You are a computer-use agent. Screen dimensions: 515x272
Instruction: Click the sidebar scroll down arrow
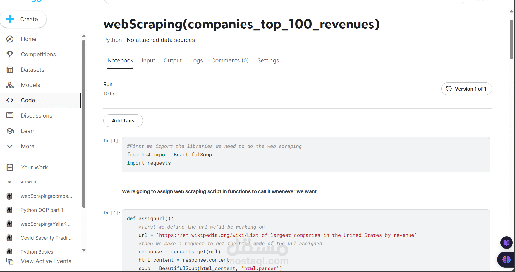click(x=84, y=250)
